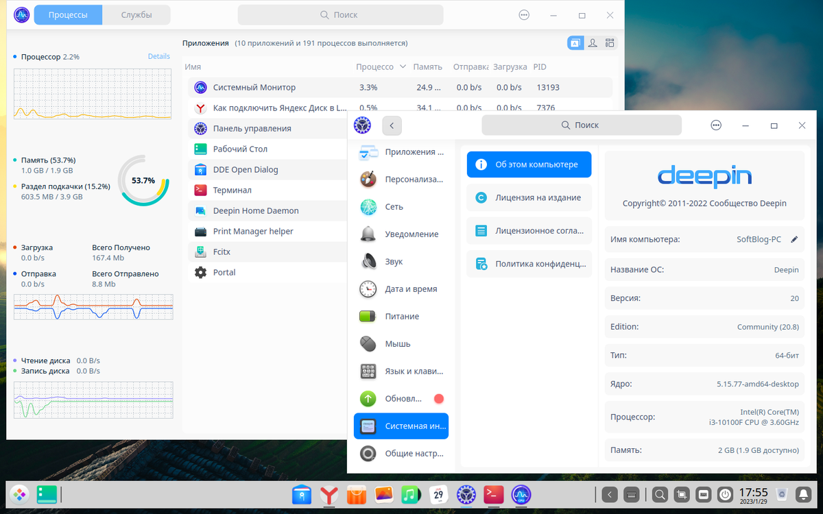Click the dock search icon
Viewport: 823px width, 514px height.
click(x=660, y=493)
